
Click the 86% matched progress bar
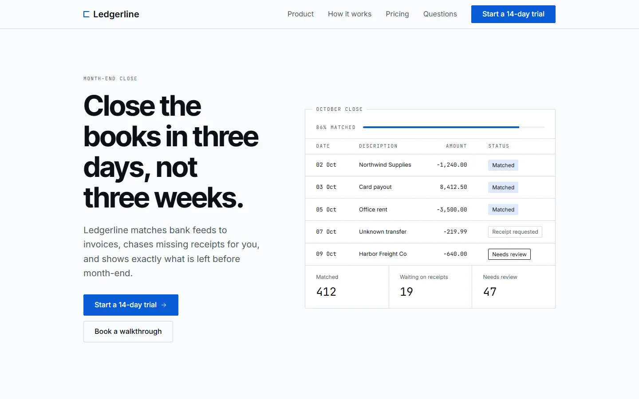tap(454, 127)
